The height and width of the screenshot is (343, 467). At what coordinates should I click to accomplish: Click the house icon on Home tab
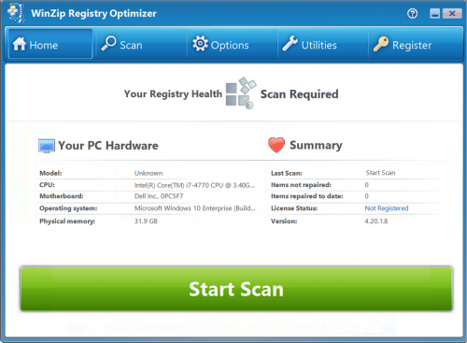[x=20, y=44]
